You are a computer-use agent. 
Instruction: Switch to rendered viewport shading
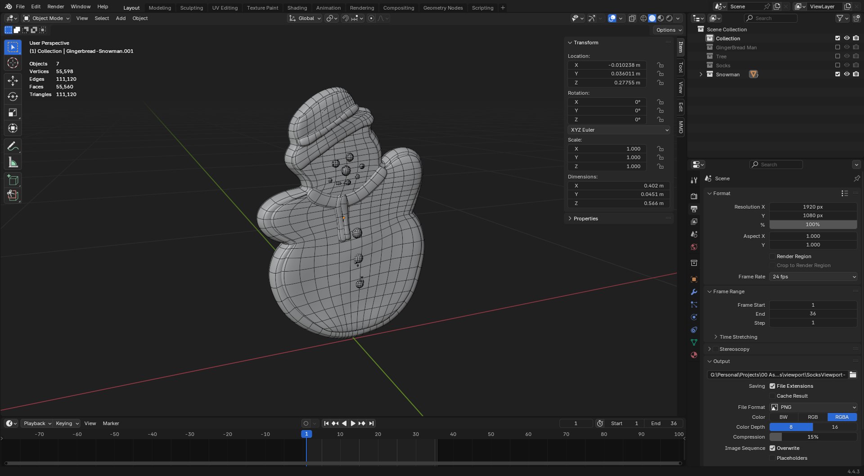[x=669, y=18]
